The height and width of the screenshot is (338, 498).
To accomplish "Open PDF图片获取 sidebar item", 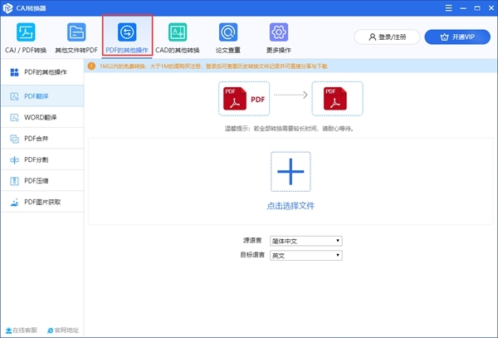I will 41,202.
